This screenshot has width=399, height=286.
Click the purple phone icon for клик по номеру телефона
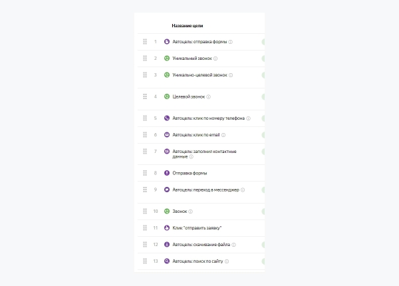tap(167, 118)
